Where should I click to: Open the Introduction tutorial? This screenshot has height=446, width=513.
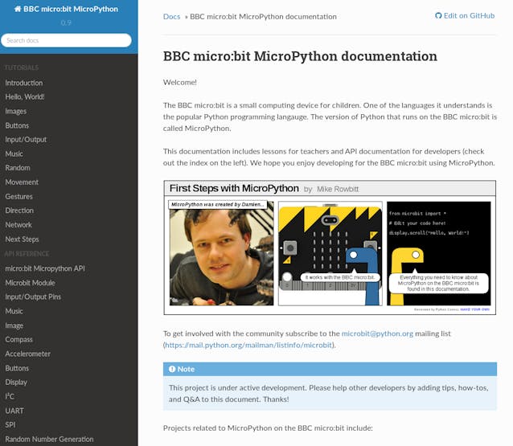point(24,83)
